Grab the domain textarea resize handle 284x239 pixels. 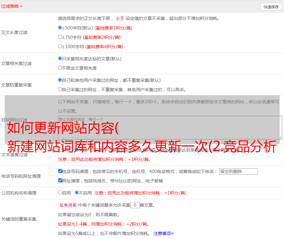(x=280, y=138)
